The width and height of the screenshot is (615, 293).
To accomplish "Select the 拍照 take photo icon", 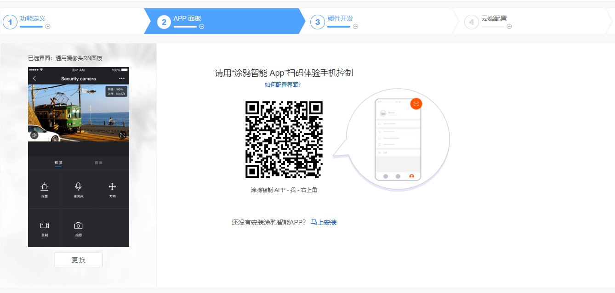I will click(x=79, y=225).
